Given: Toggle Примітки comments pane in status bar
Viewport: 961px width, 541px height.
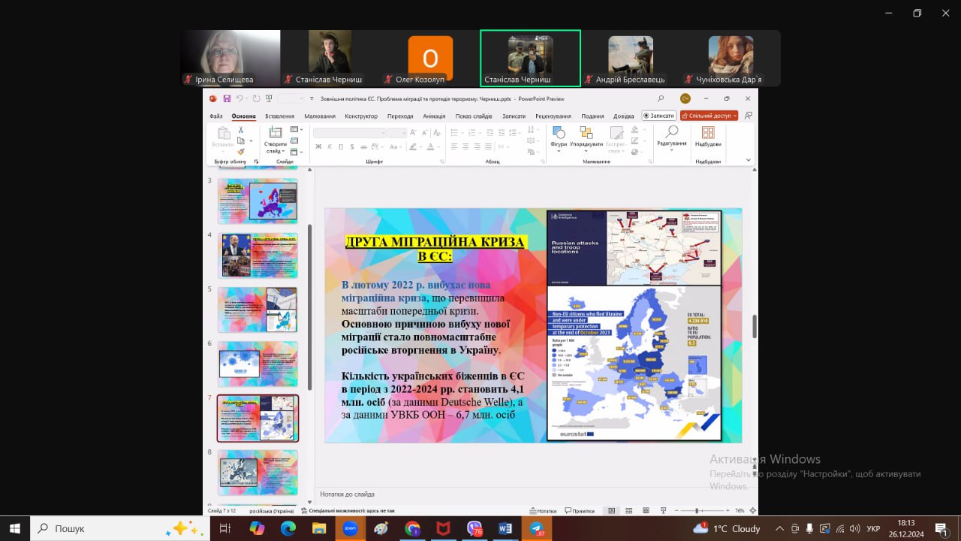Looking at the screenshot, I should tap(579, 511).
